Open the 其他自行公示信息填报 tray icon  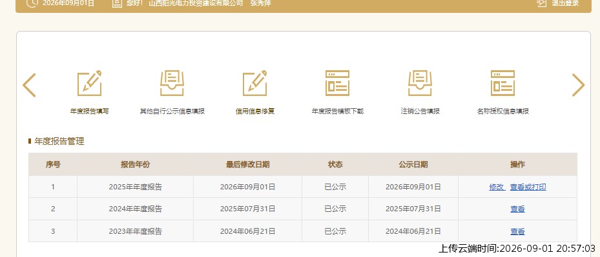172,83
